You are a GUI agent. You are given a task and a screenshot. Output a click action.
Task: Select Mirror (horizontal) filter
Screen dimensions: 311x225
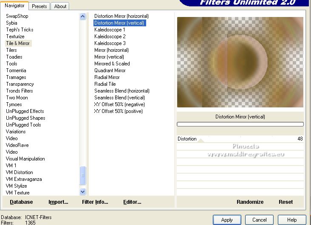(x=111, y=50)
